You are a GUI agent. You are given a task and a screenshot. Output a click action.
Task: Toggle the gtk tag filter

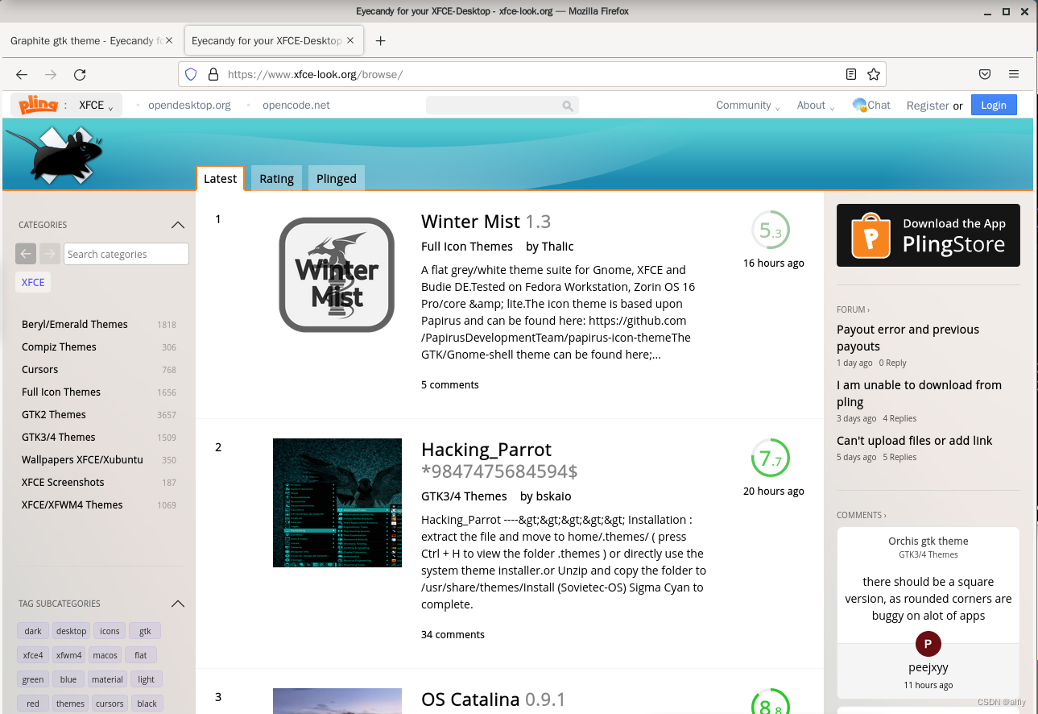coord(145,631)
